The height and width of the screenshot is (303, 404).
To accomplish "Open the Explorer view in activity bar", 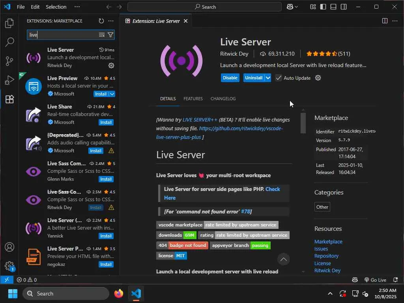I will 9,23.
